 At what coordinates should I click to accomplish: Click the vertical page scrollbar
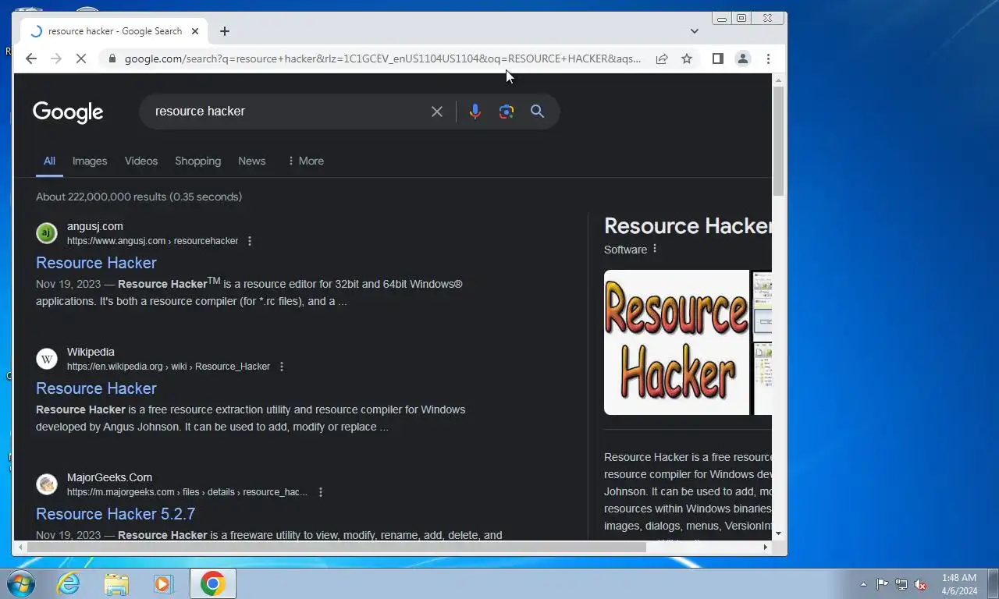[x=778, y=140]
